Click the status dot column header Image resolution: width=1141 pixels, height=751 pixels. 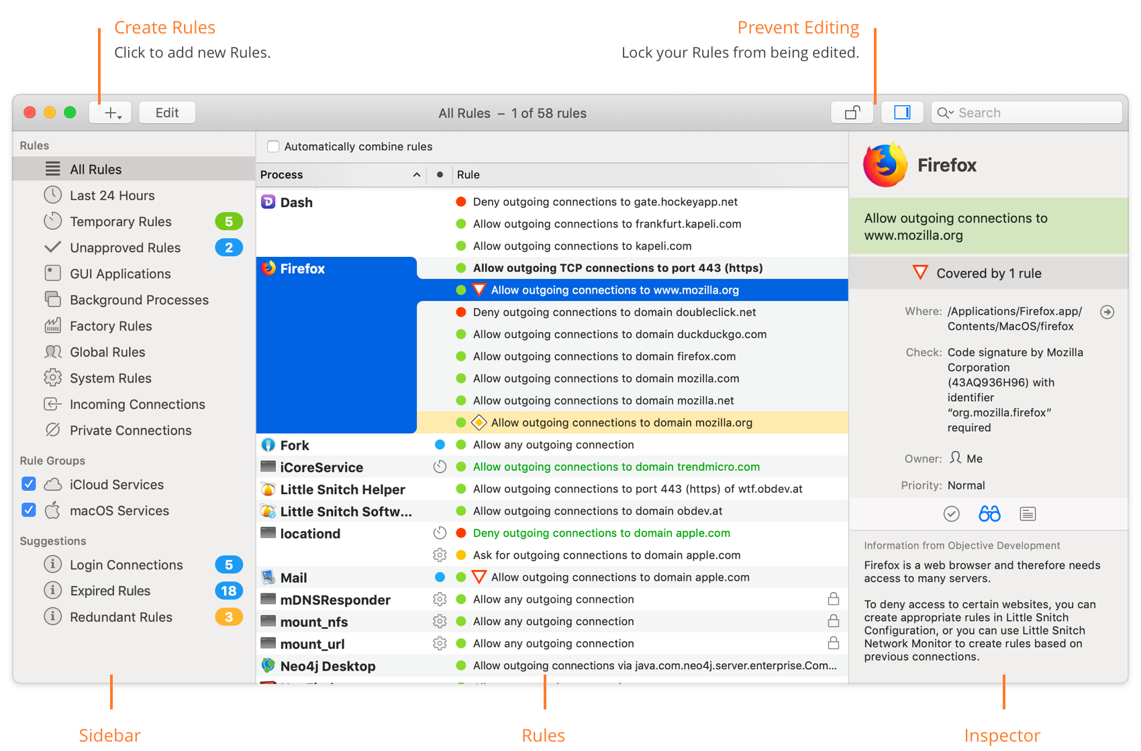point(440,175)
